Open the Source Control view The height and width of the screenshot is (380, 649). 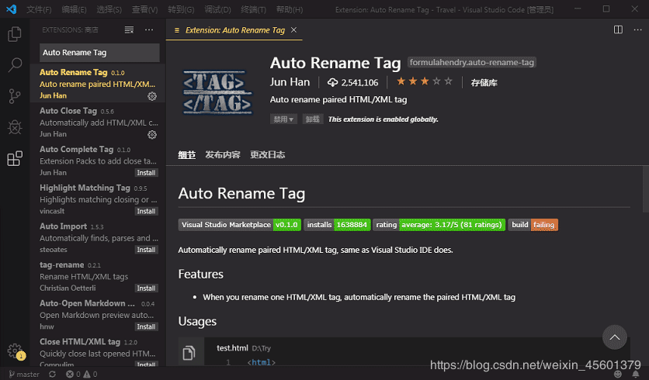click(14, 96)
